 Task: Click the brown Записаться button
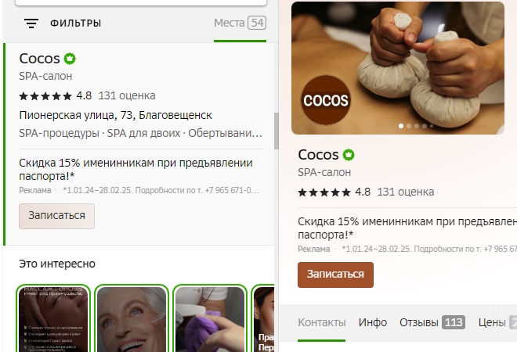coord(335,275)
